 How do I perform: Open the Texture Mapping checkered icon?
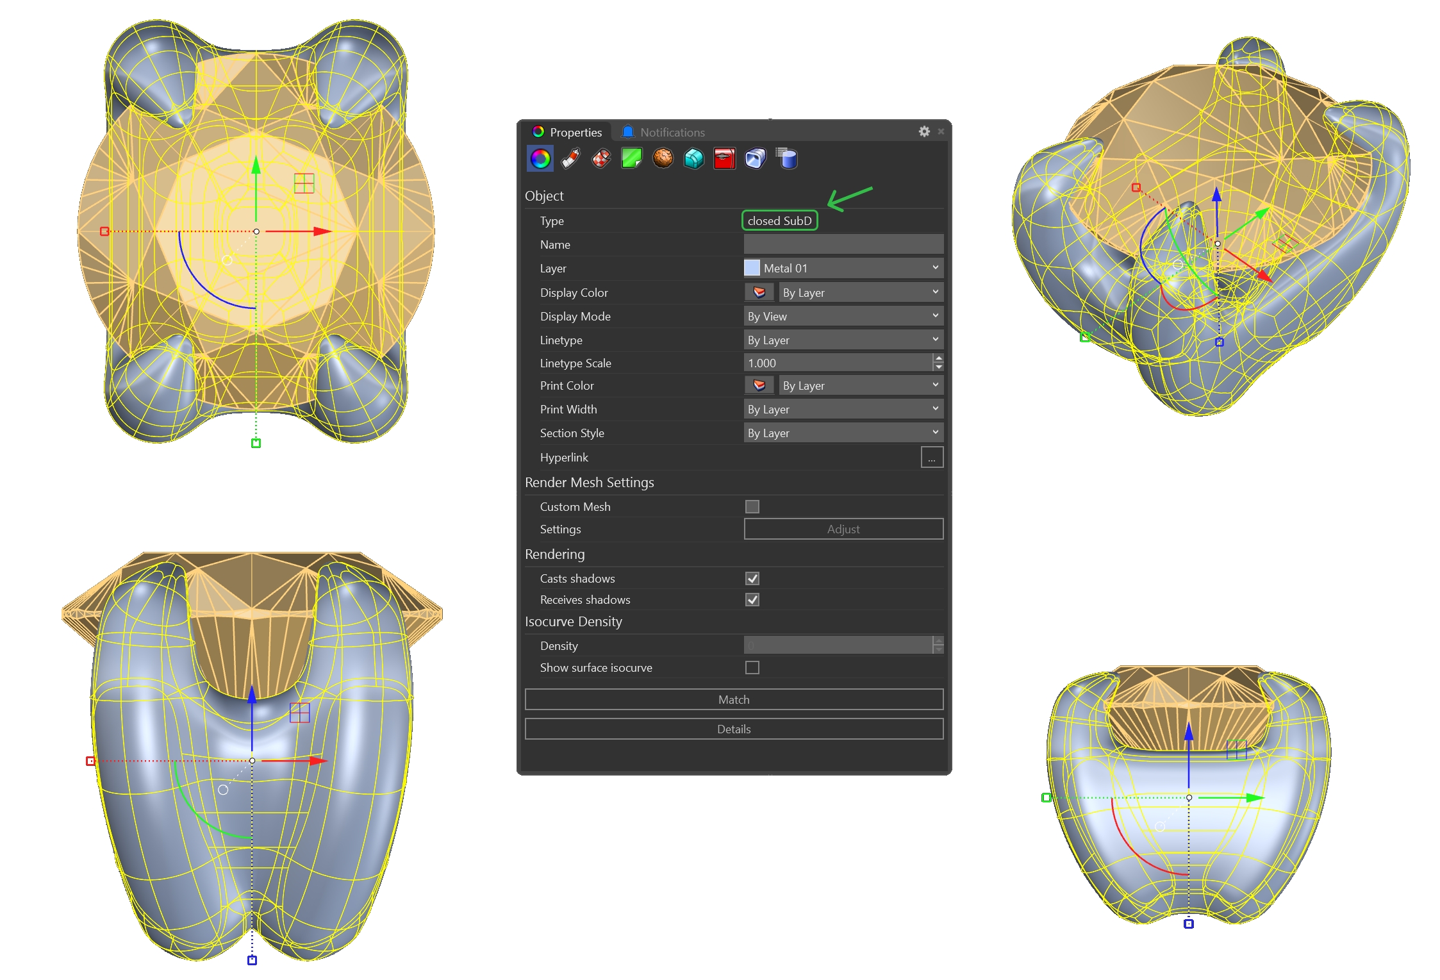pyautogui.click(x=601, y=158)
